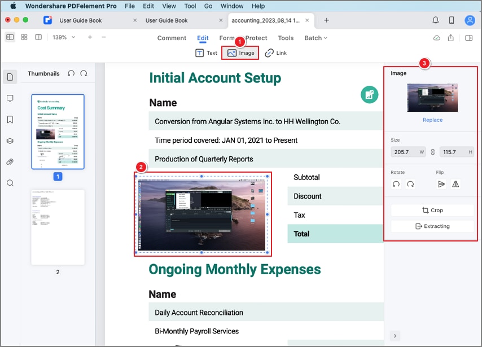The height and width of the screenshot is (347, 482).
Task: Zoom in with the plus icon
Action: [90, 37]
